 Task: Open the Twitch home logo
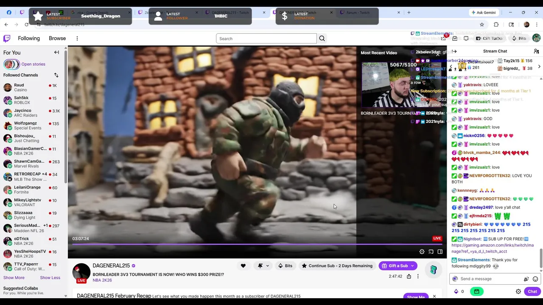pos(7,39)
